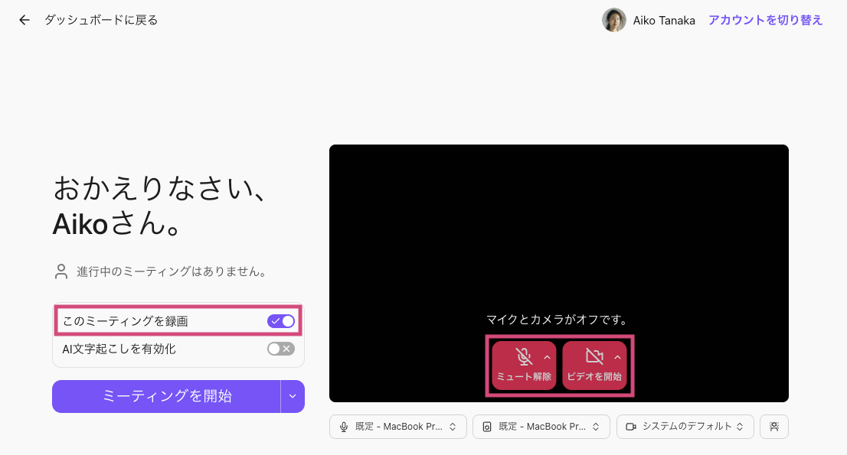Expand video options chevron beside ビデオを開始
Screen dimensions: 847x455
point(617,356)
